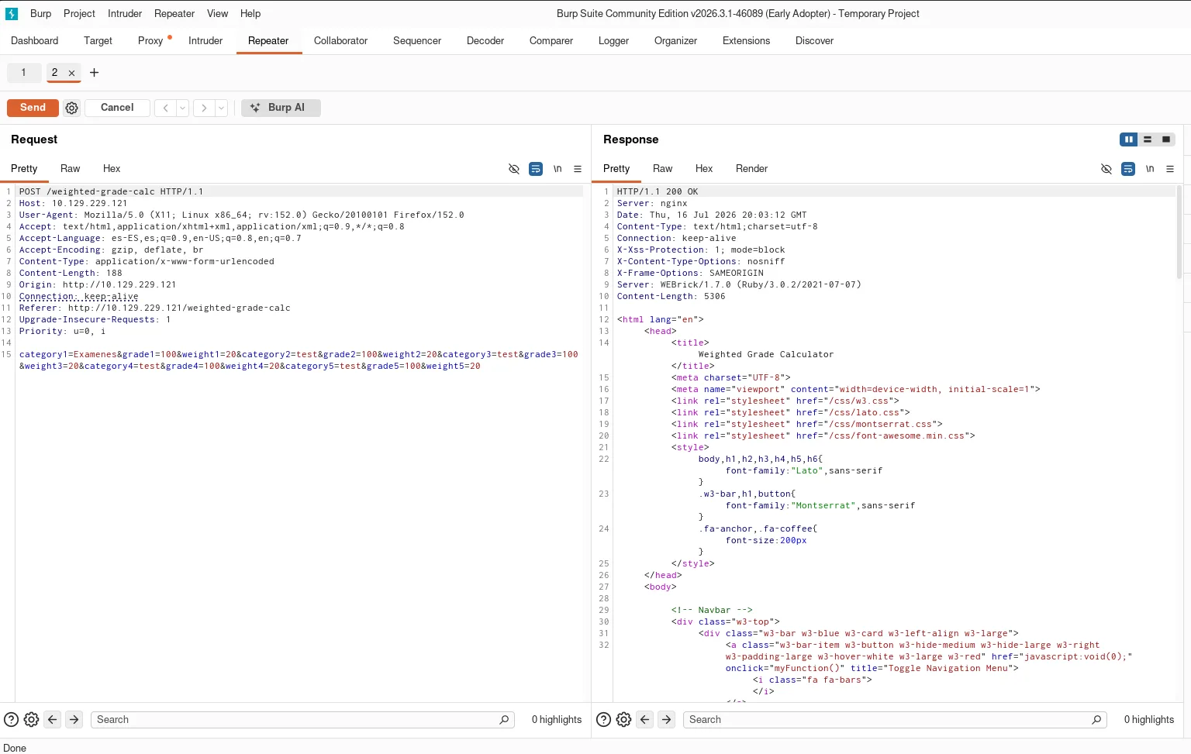
Task: Click the Content-Length: 5306 response header
Action: coord(671,296)
